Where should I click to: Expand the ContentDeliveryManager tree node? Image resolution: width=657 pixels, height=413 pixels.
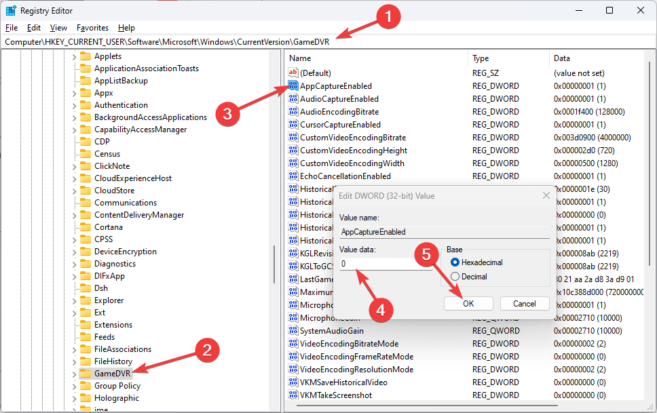click(x=74, y=215)
